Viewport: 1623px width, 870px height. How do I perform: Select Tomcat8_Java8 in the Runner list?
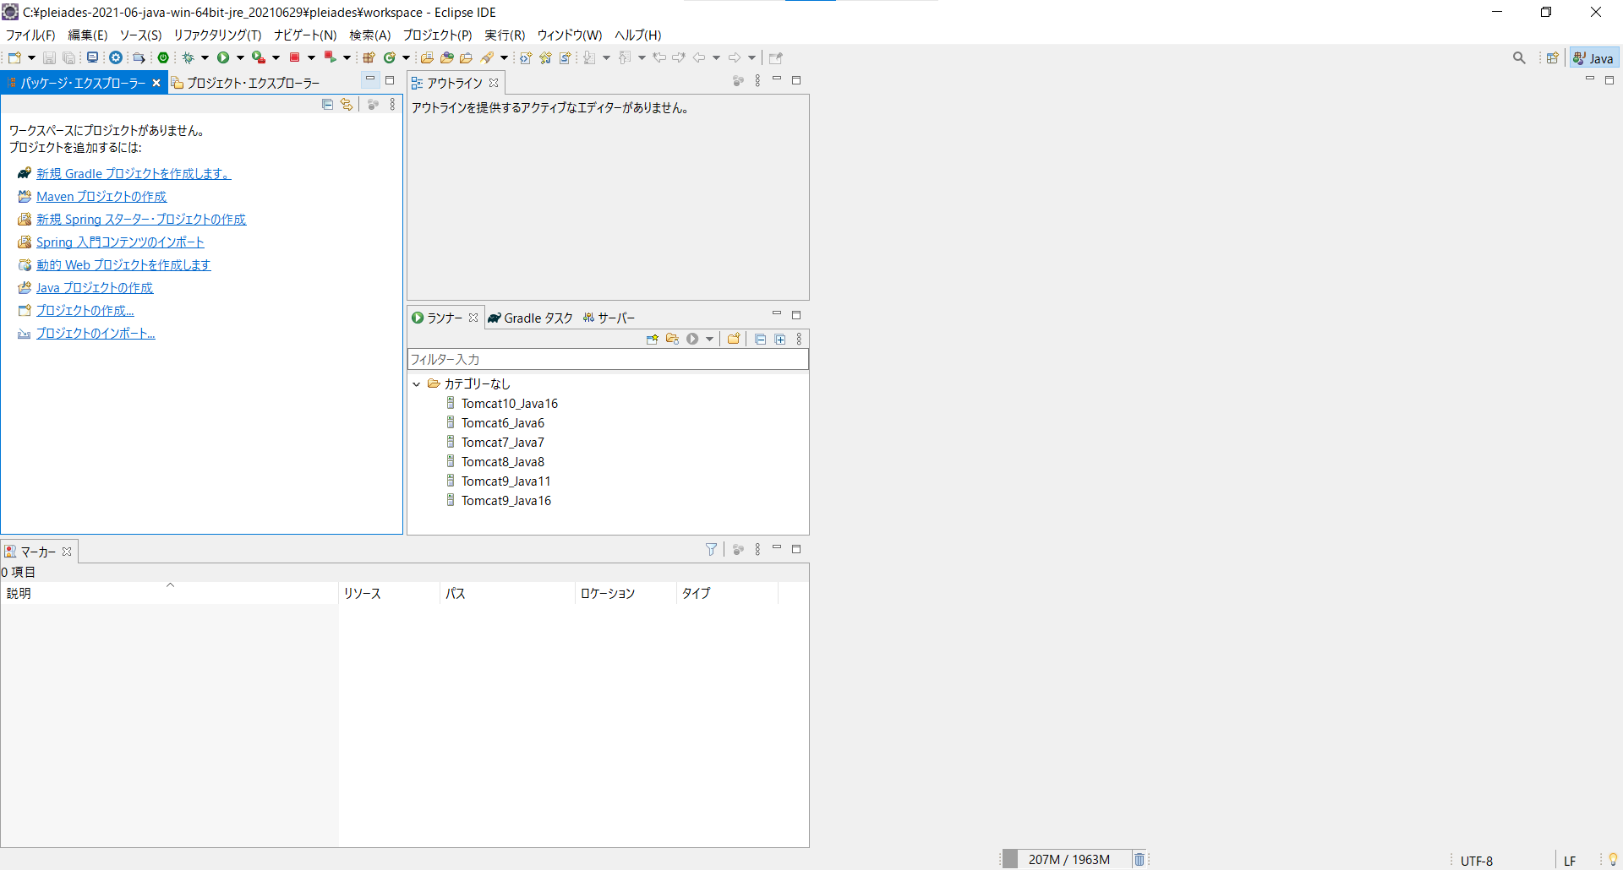[x=495, y=461]
